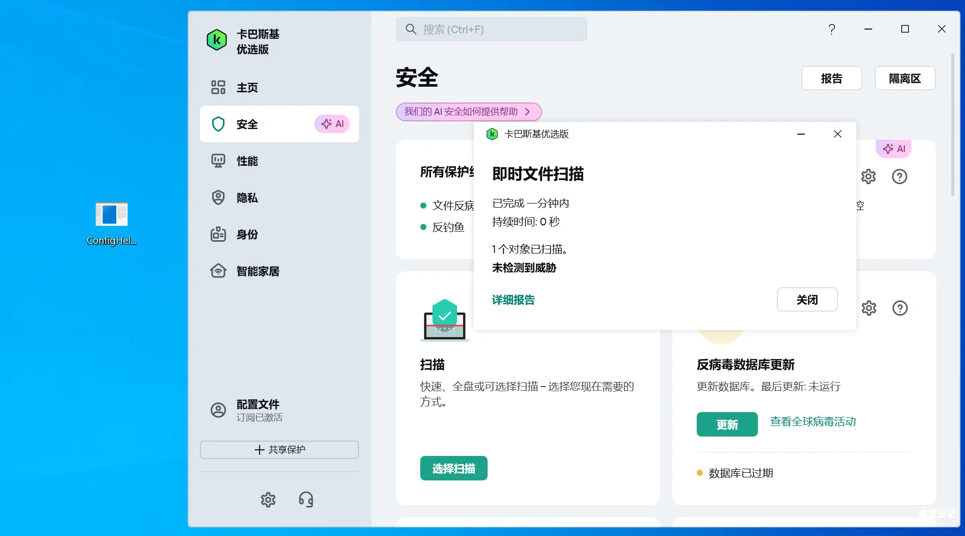Open the 隔离区 quarantine button
The height and width of the screenshot is (536, 965).
905,78
